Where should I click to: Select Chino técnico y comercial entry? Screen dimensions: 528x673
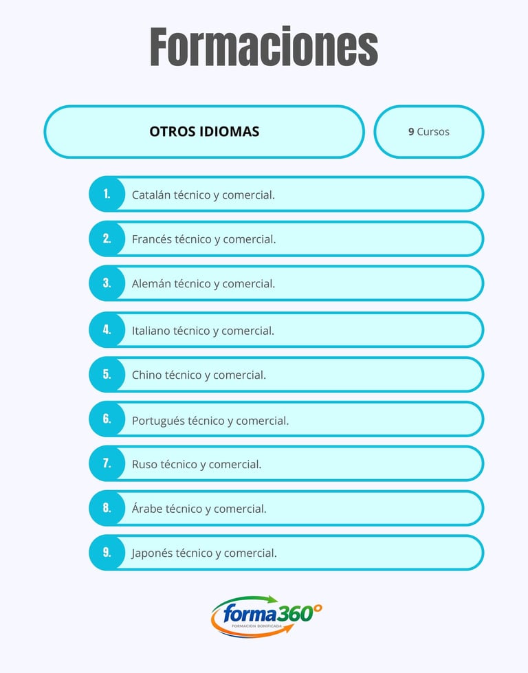(286, 374)
